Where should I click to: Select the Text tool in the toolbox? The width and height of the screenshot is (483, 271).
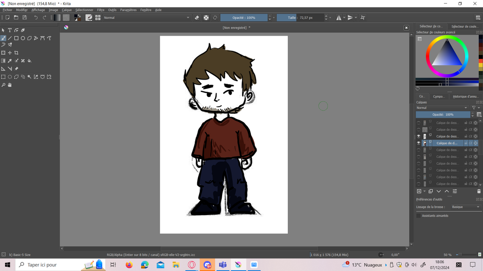[9, 30]
